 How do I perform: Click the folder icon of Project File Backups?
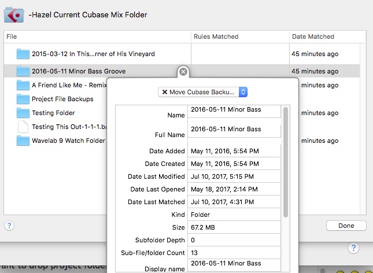coord(23,99)
